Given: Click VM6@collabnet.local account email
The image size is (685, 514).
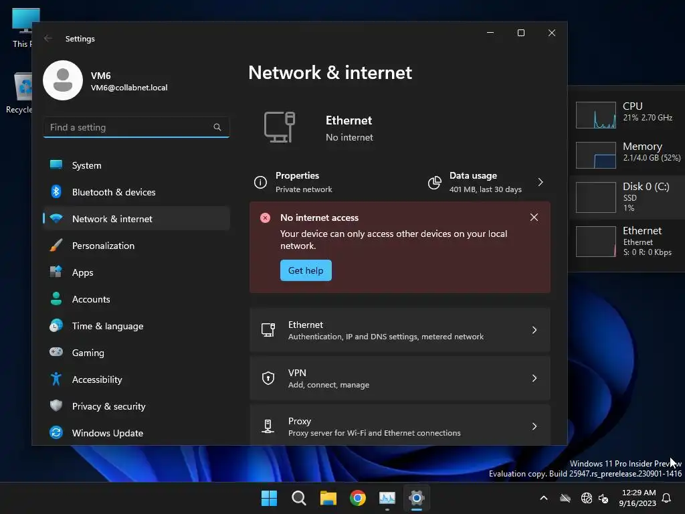Looking at the screenshot, I should [x=129, y=88].
